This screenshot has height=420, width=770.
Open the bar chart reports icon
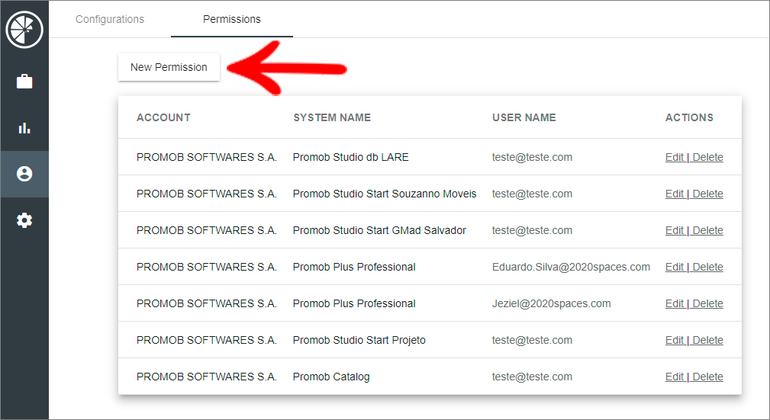click(24, 128)
